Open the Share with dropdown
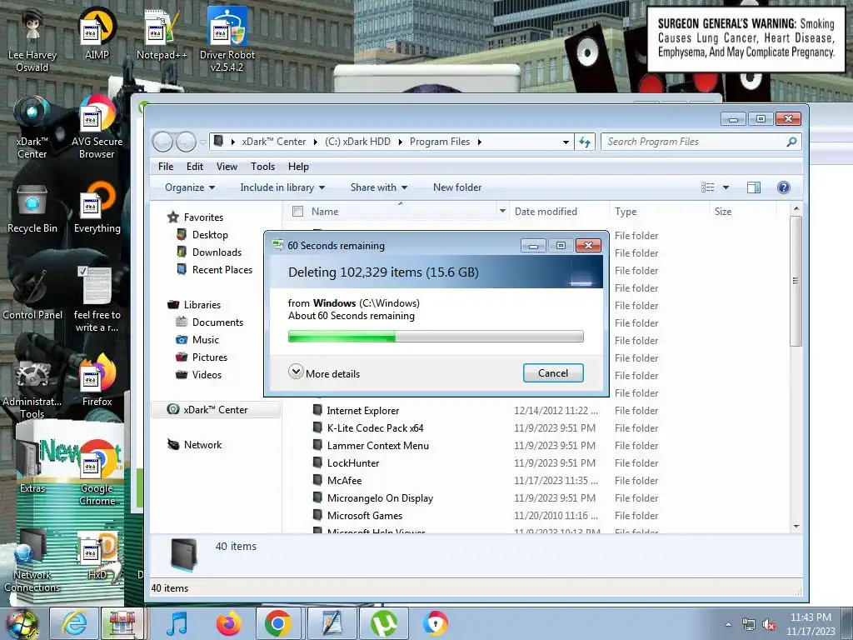Screen dimensions: 853x640 tap(379, 187)
